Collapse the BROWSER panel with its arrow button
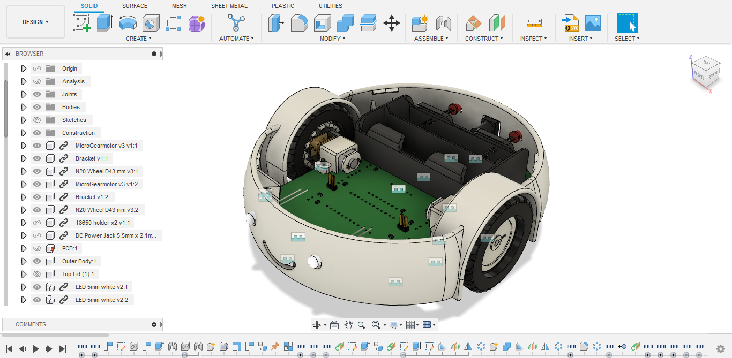Viewport: 732px width, 358px height. pos(8,54)
